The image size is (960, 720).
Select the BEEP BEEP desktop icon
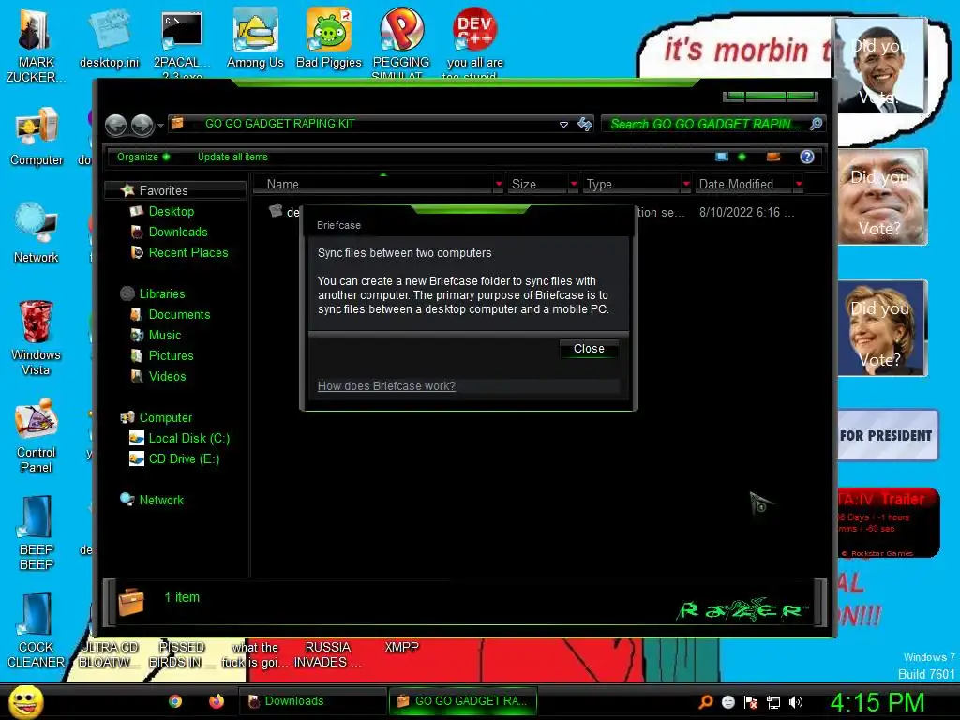point(37,533)
